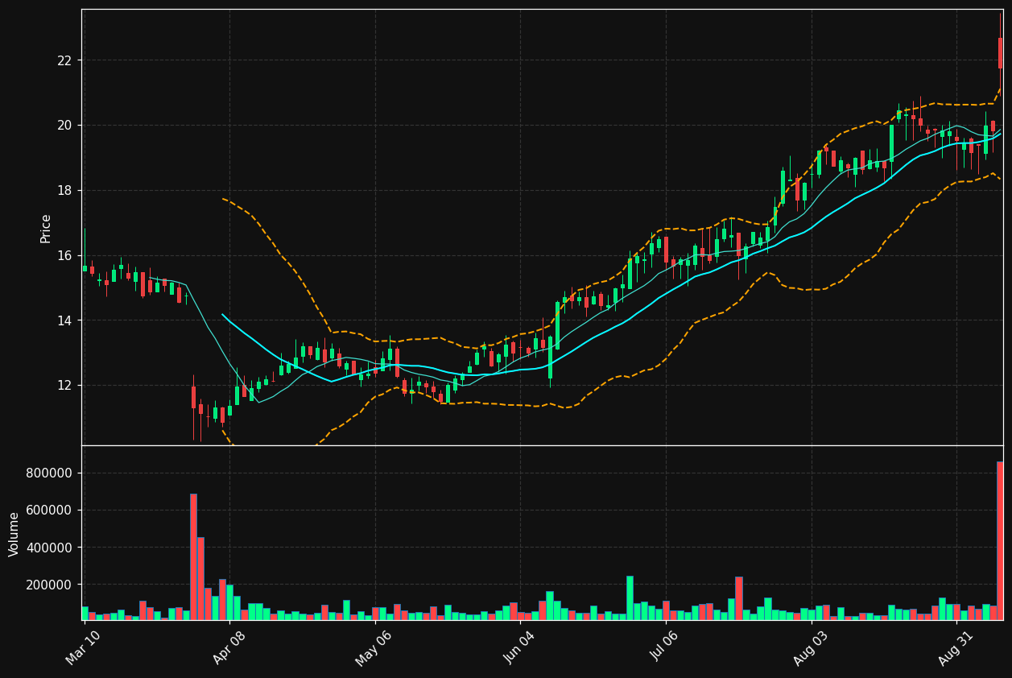Screen dimensions: 1012x678
Task: Click the last red candlestick above 22
Action: (1001, 53)
